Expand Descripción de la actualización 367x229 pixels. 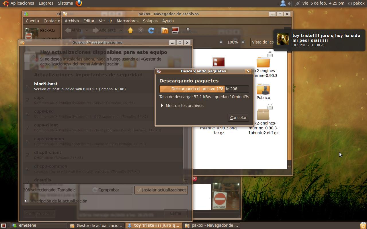pyautogui.click(x=26, y=201)
